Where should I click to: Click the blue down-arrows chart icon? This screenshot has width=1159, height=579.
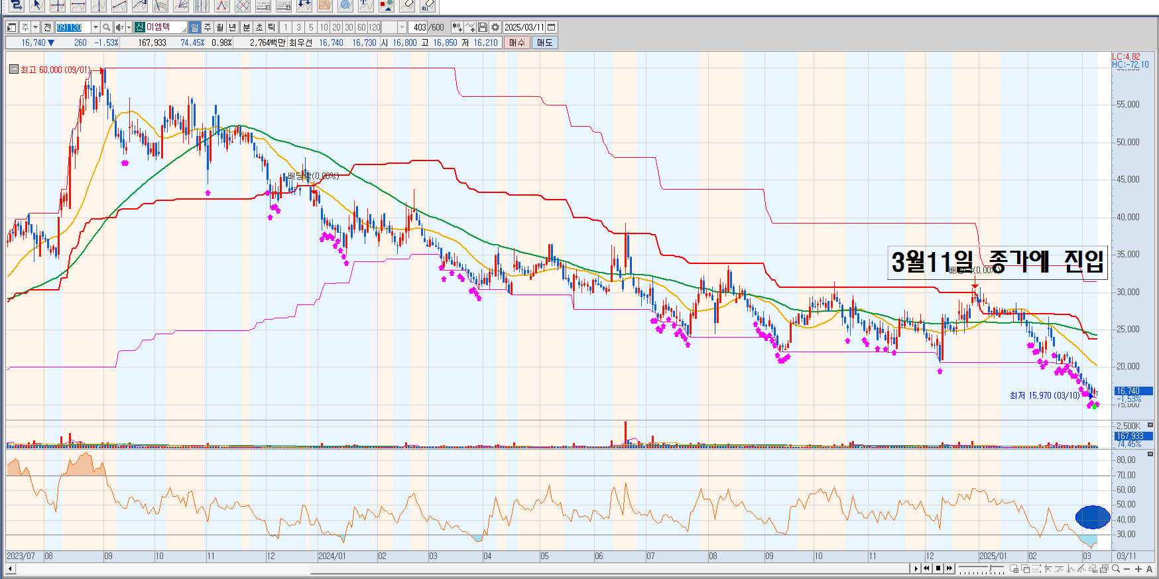pyautogui.click(x=304, y=5)
